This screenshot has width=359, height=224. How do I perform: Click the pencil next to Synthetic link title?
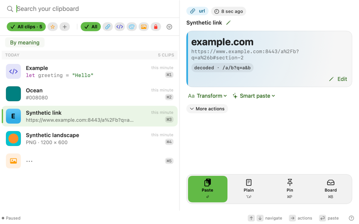(228, 23)
